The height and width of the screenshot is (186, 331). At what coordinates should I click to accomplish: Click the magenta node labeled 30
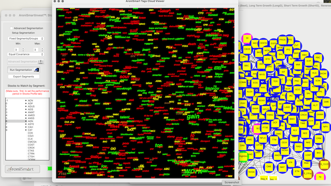247,38
